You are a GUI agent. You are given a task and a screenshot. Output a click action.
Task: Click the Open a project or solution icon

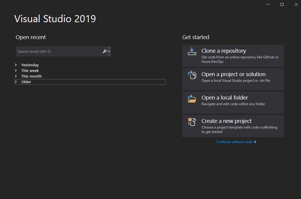(192, 75)
